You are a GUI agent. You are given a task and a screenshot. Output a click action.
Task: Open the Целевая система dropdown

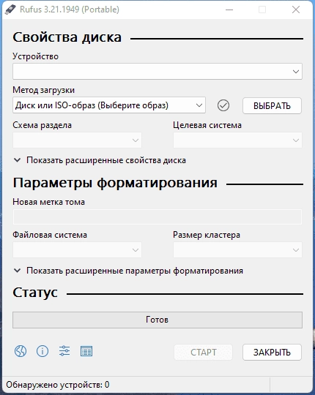(x=237, y=140)
